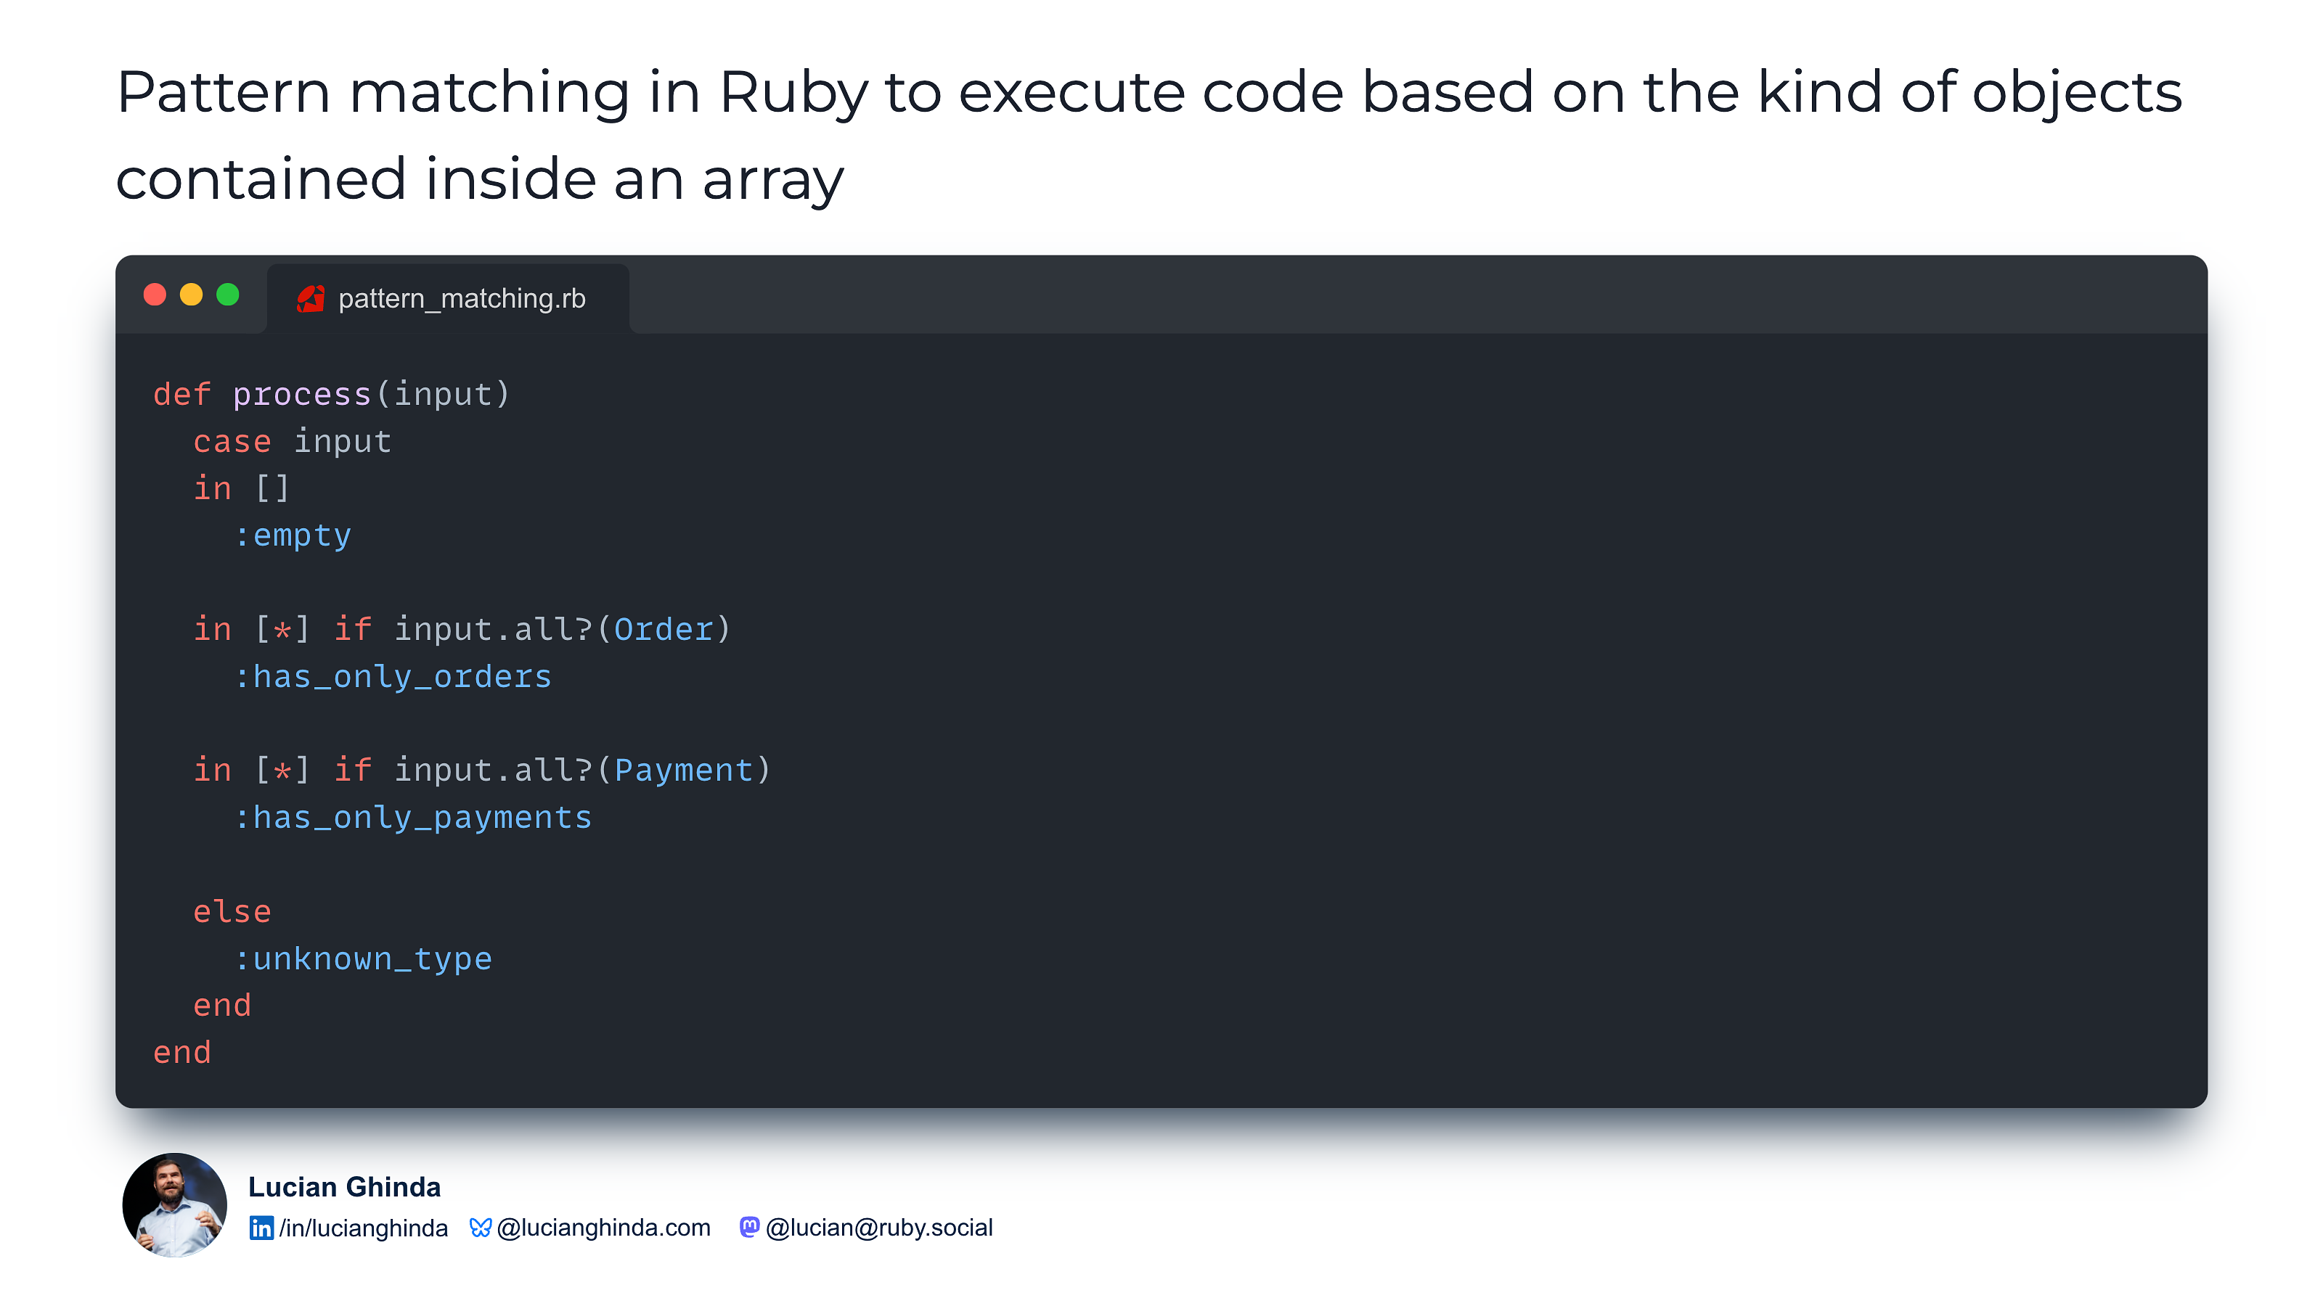The height and width of the screenshot is (1306, 2323).
Task: Select the LinkedIn icon next to /in/lucianghinda
Action: [x=261, y=1228]
